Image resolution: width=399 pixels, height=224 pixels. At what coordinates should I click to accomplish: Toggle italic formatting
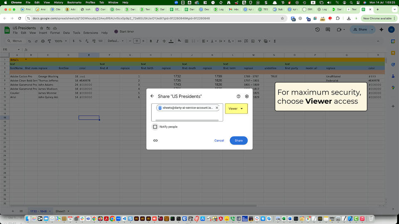[x=157, y=41]
